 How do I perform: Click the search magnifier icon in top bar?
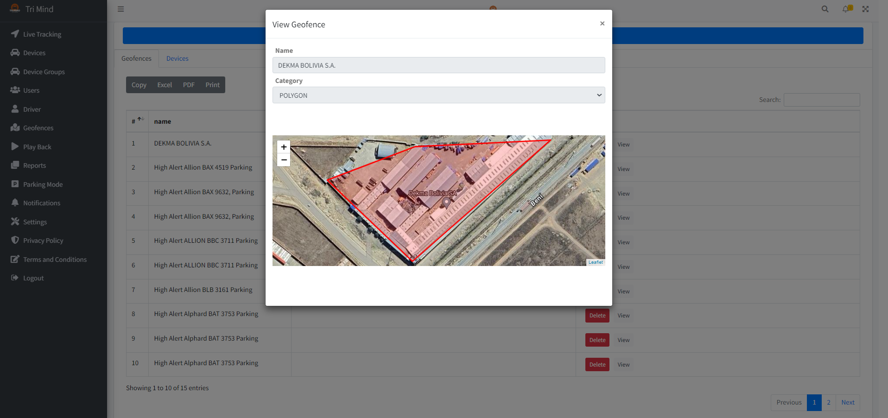[x=825, y=9]
